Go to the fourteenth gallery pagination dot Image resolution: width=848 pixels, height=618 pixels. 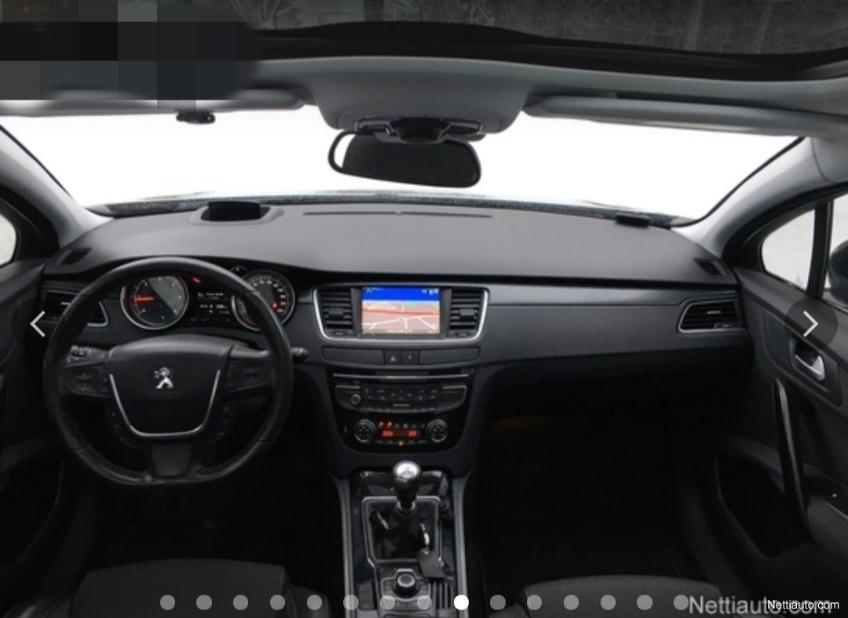tap(645, 602)
